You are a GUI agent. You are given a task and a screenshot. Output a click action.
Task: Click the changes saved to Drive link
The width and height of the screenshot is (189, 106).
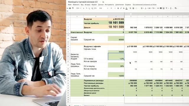(x=144, y=5)
